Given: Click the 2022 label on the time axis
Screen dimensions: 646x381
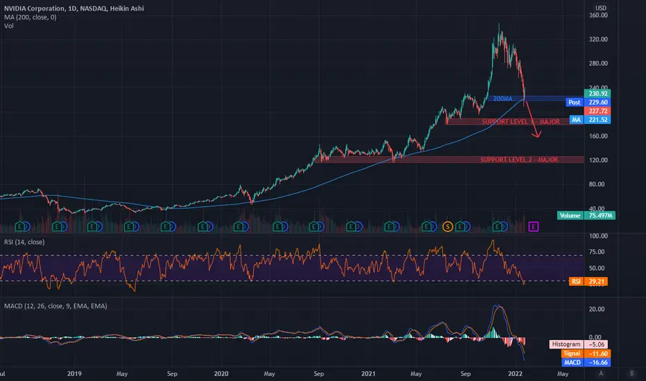Looking at the screenshot, I should [516, 373].
